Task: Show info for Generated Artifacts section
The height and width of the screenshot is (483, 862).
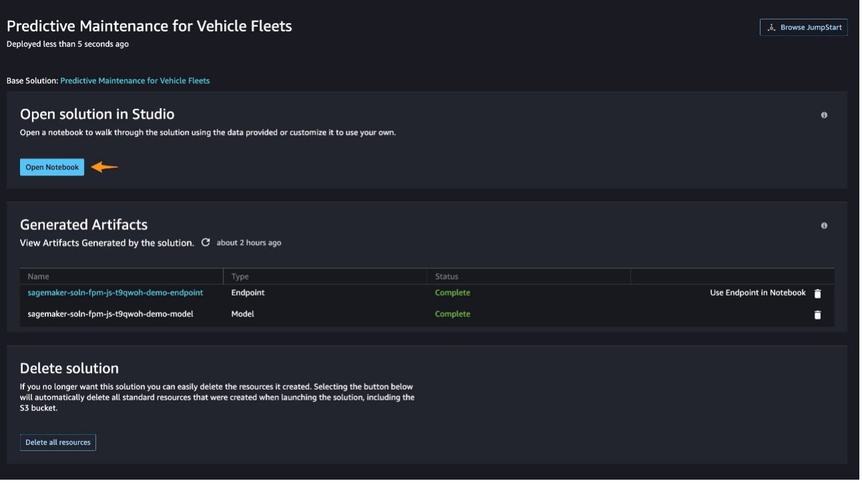Action: click(x=824, y=225)
